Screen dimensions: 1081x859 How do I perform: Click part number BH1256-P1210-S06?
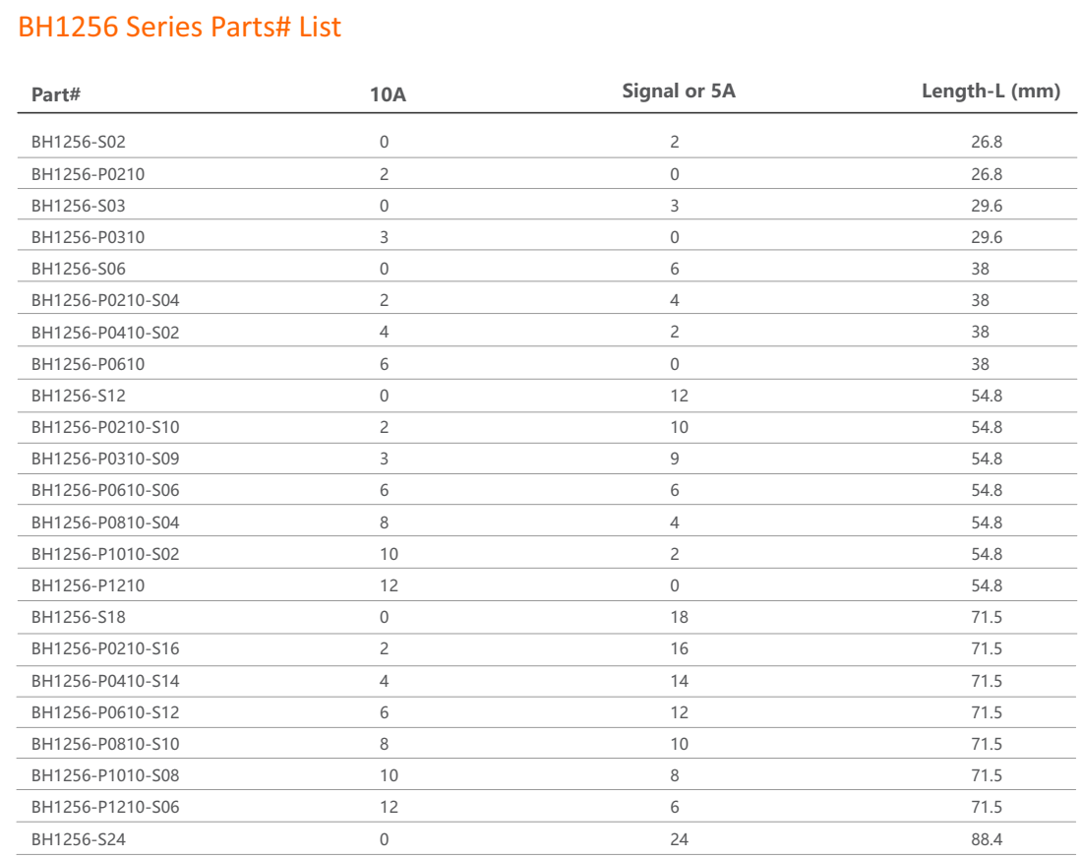point(105,807)
